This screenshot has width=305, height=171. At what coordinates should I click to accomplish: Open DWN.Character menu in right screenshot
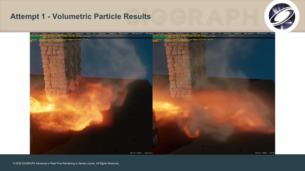(262, 33)
